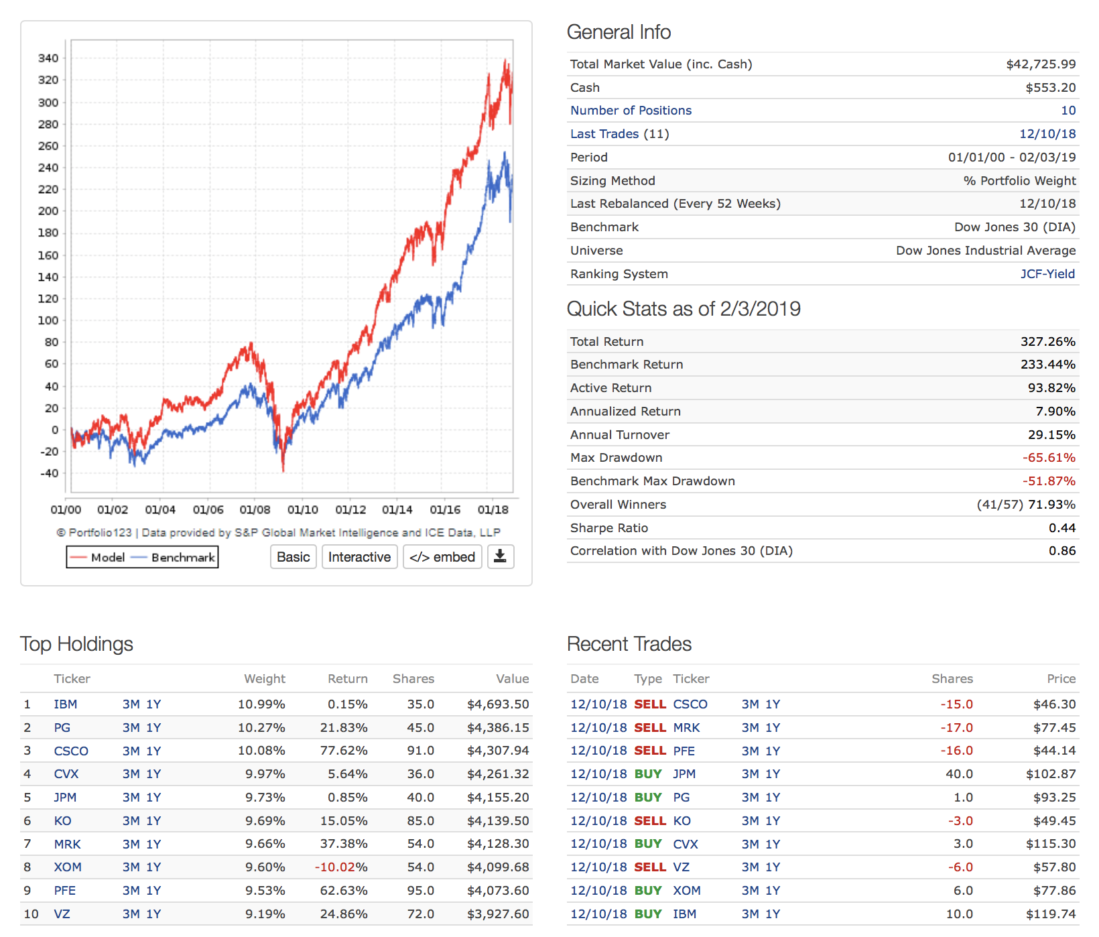The image size is (1099, 937).
Task: Open the 1Y chart for XOM holding
Action: (153, 867)
